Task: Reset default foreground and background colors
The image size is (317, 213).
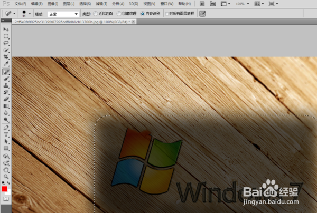Action: coord(4,183)
